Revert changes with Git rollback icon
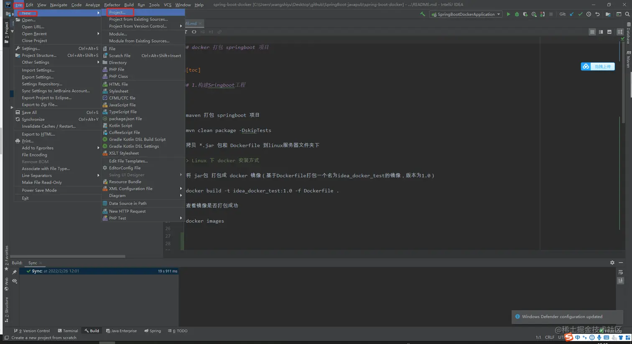The image size is (632, 344). (x=597, y=14)
